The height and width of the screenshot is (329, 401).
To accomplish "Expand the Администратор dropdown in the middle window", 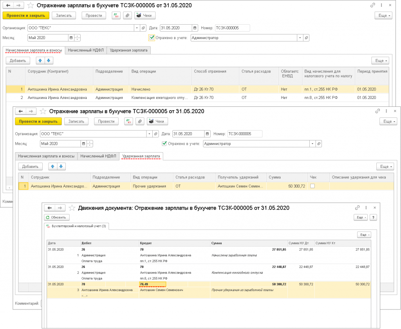I will coord(312,144).
